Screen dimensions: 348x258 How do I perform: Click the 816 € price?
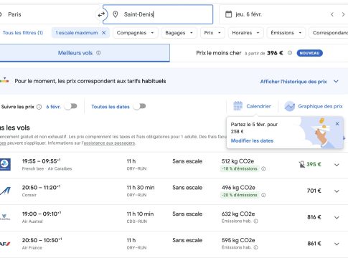click(x=314, y=217)
